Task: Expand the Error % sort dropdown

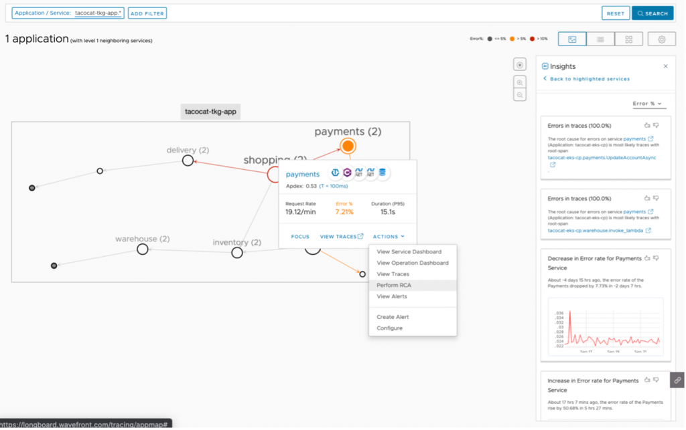Action: pos(647,104)
